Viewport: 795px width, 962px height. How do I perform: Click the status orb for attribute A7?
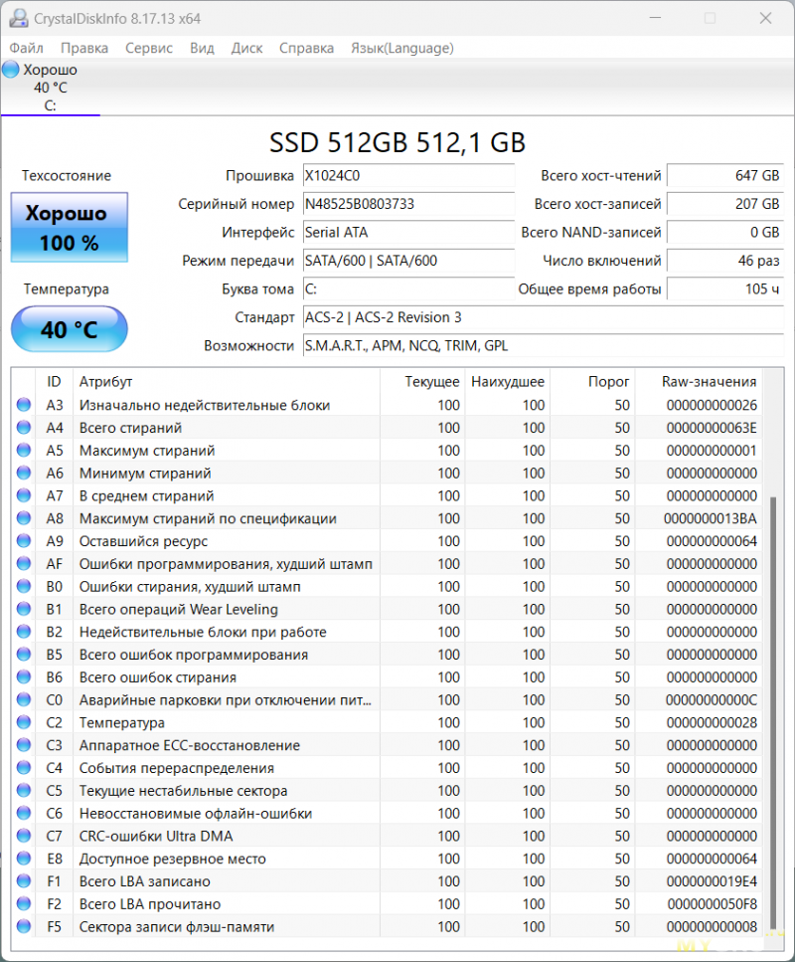(x=24, y=495)
